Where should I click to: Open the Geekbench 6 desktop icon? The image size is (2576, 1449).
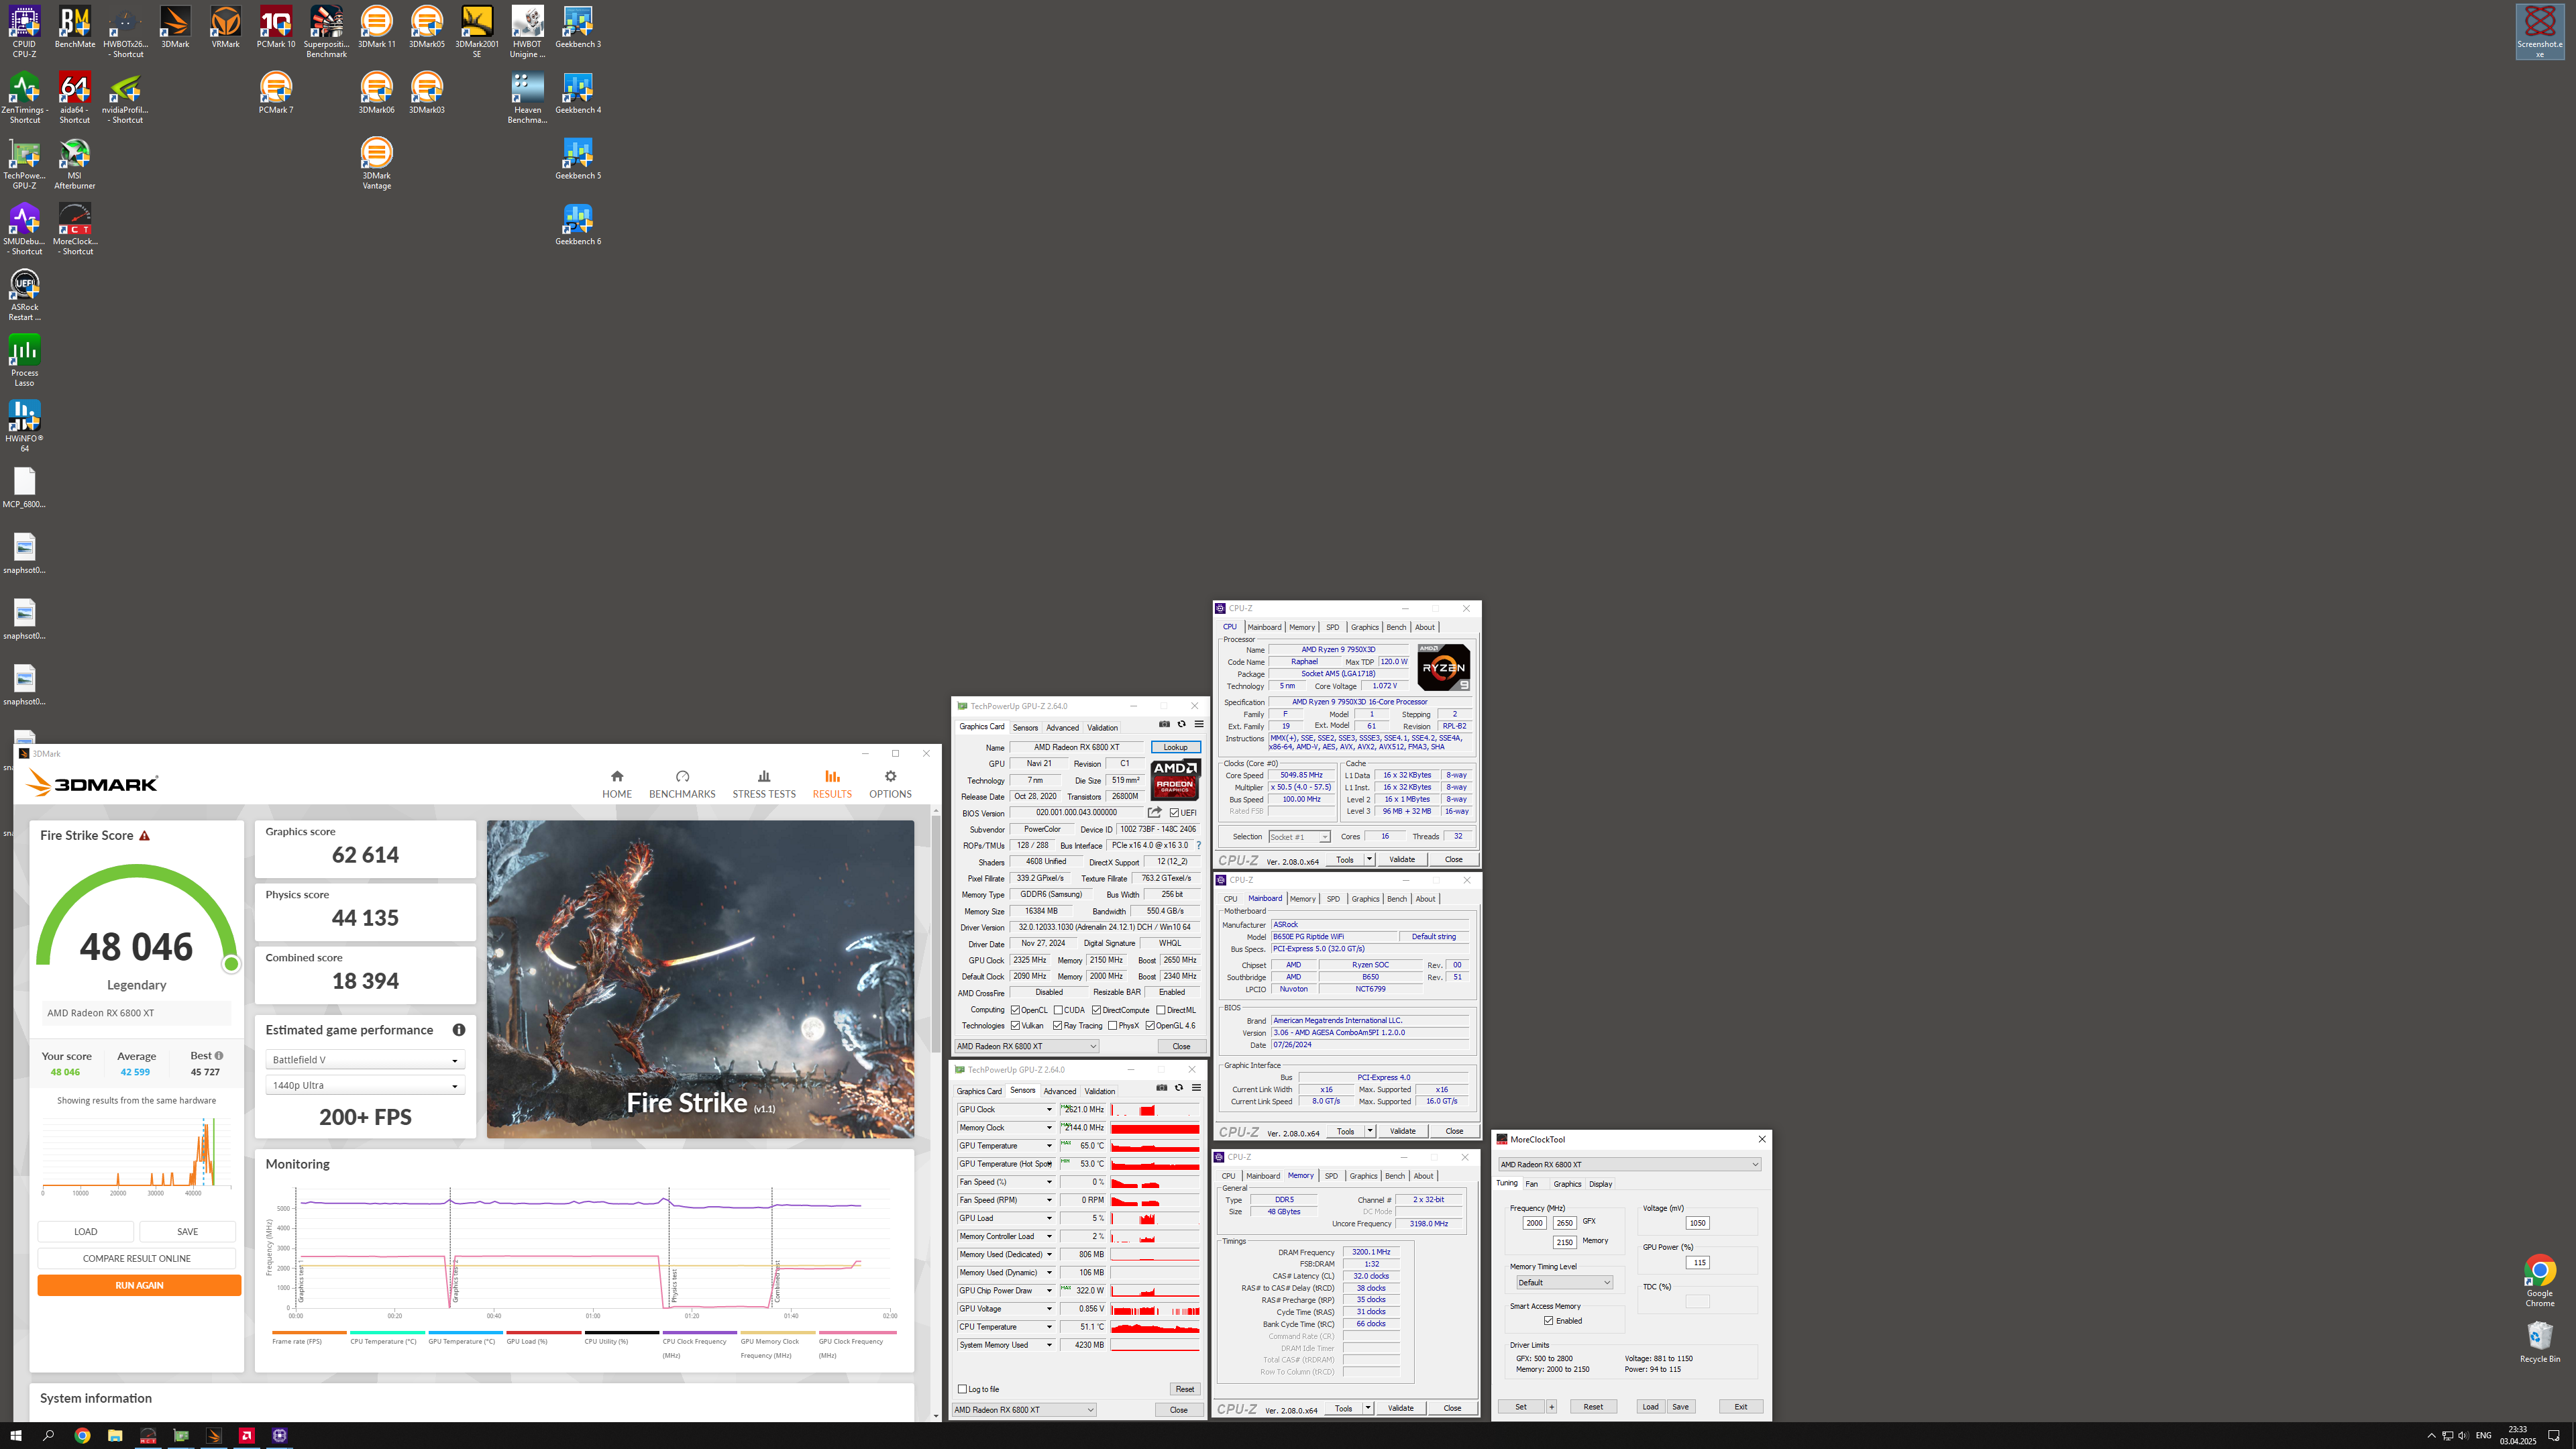tap(578, 225)
